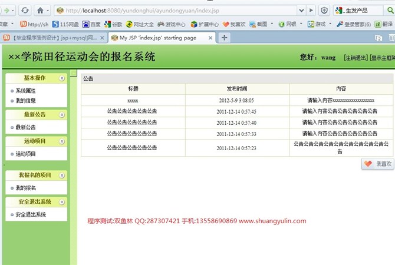Open the 游戏中心 bookmark
Viewport: 395px width, 265px height.
click(x=172, y=24)
